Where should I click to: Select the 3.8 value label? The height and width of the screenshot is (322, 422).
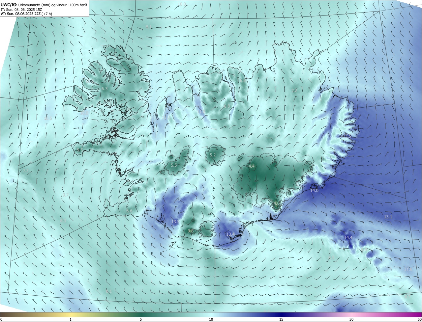(x=191, y=231)
